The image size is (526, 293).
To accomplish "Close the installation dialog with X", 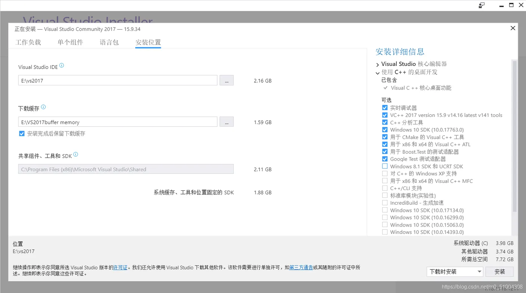I will pyautogui.click(x=513, y=28).
